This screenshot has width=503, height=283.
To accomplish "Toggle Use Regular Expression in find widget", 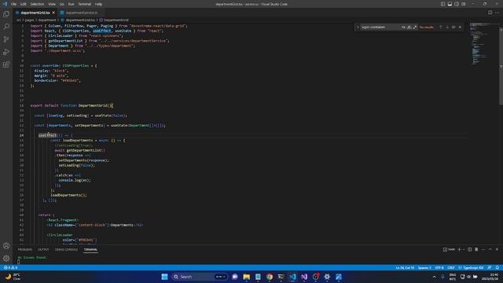I will point(415,28).
